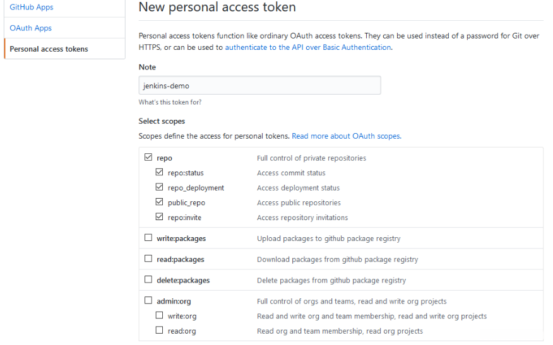
Task: Open the Basic Authentication API link
Action: pos(308,47)
